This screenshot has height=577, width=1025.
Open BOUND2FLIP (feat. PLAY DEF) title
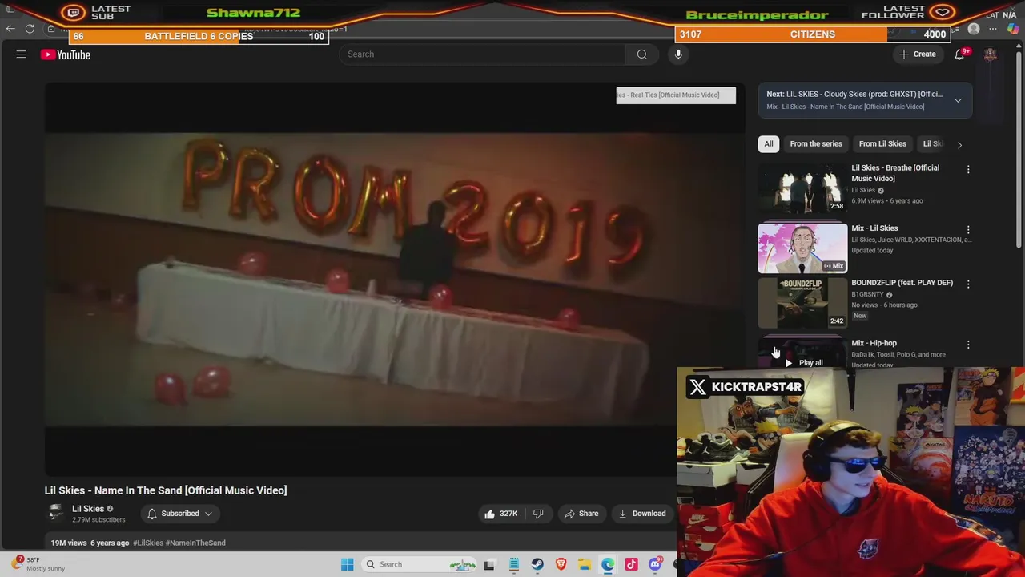pos(902,283)
